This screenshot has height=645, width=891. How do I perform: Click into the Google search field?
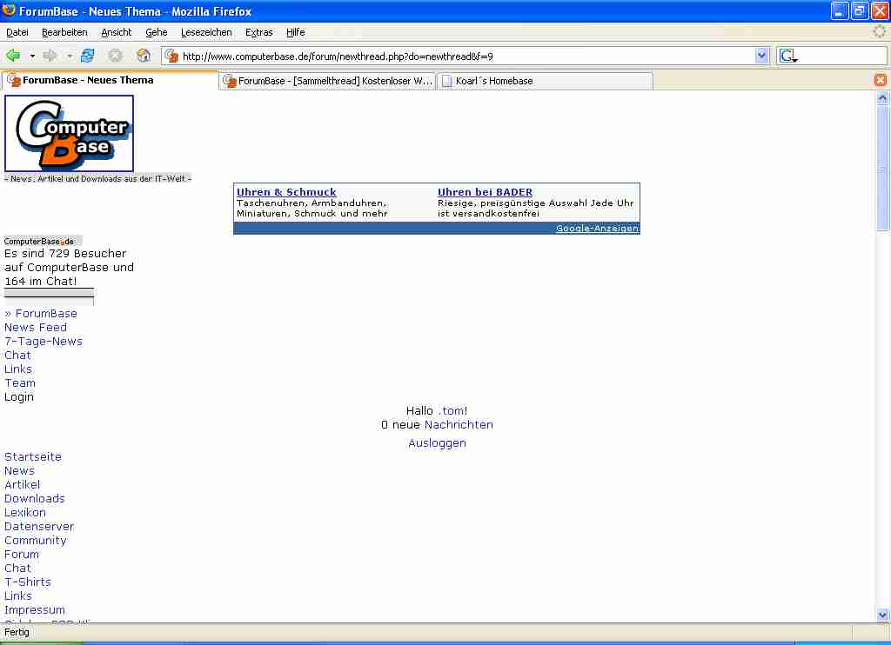point(842,56)
